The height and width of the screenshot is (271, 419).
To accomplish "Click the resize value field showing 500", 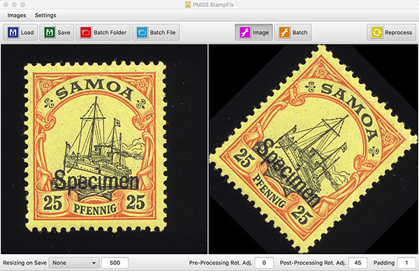I will click(115, 263).
